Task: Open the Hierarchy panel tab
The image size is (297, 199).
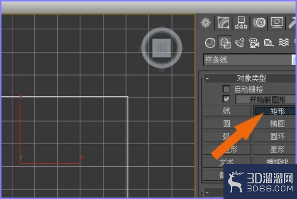Action: pyautogui.click(x=241, y=23)
